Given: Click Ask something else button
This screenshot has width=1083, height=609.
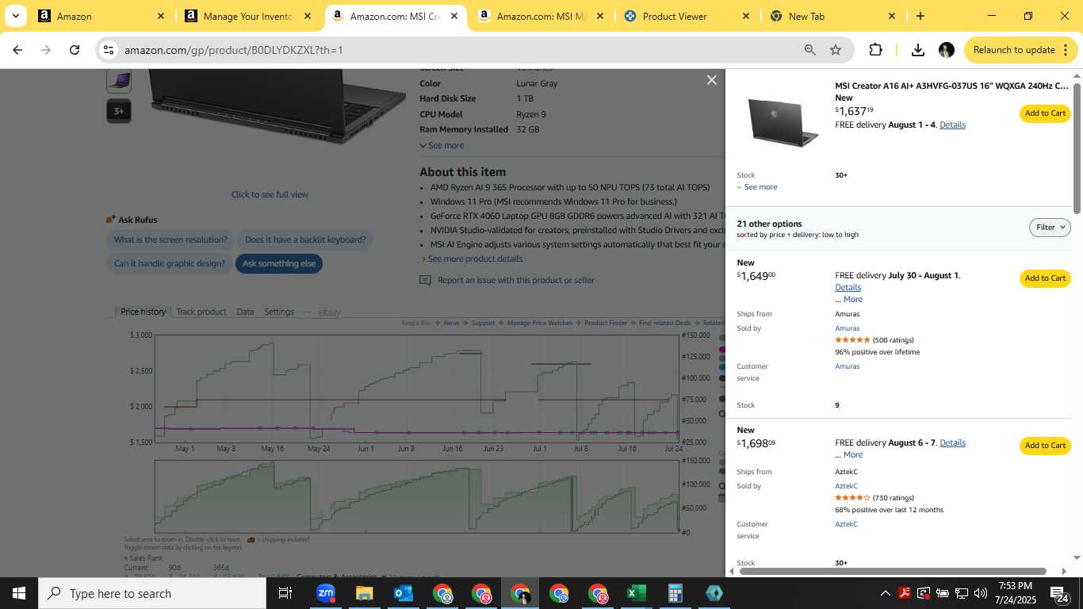Looking at the screenshot, I should tap(279, 263).
